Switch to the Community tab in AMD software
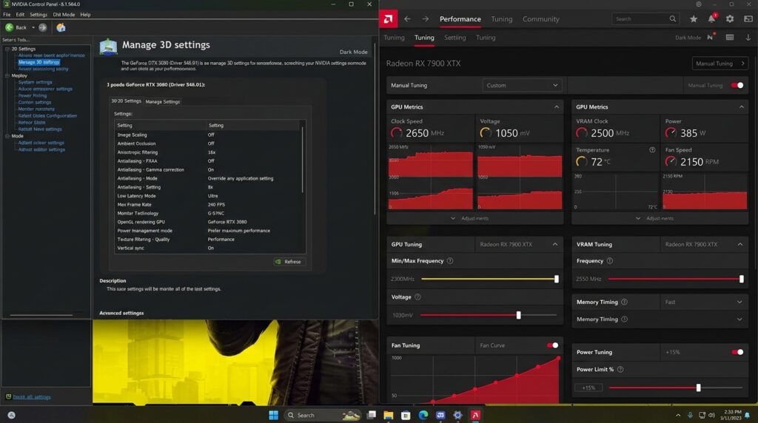Image resolution: width=758 pixels, height=423 pixels. pyautogui.click(x=540, y=18)
